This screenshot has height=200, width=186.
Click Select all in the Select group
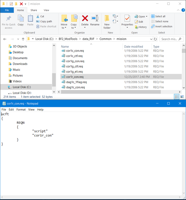click(x=158, y=16)
